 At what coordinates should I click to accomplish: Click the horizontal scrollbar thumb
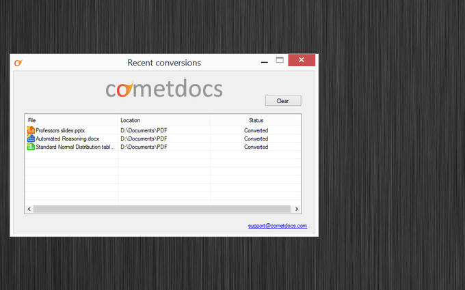click(x=162, y=209)
